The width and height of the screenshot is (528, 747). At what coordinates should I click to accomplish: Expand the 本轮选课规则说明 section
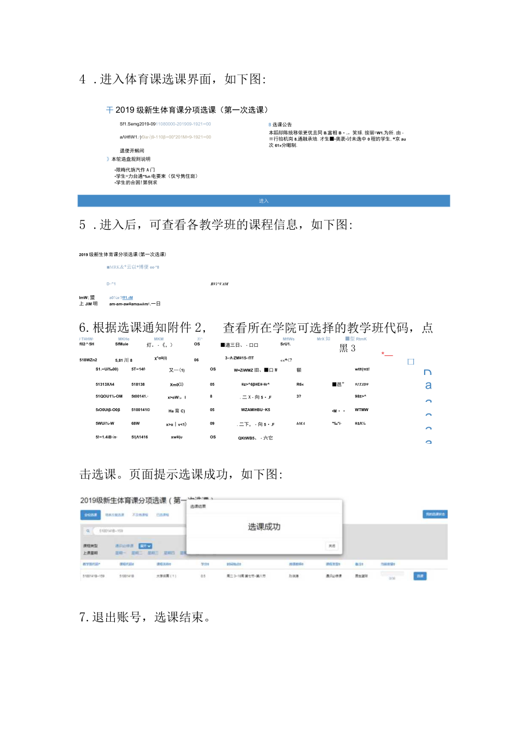108,158
